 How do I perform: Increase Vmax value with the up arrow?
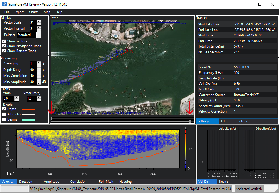tap(39, 97)
